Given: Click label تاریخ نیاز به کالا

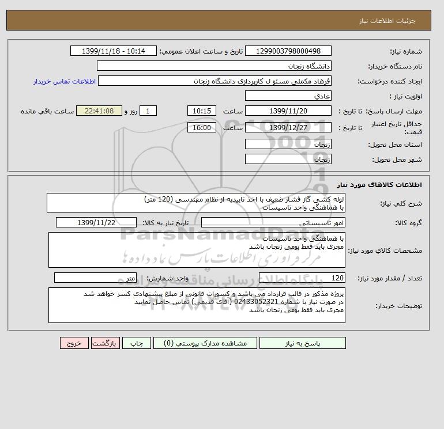Looking at the screenshot, I should click(x=165, y=223).
